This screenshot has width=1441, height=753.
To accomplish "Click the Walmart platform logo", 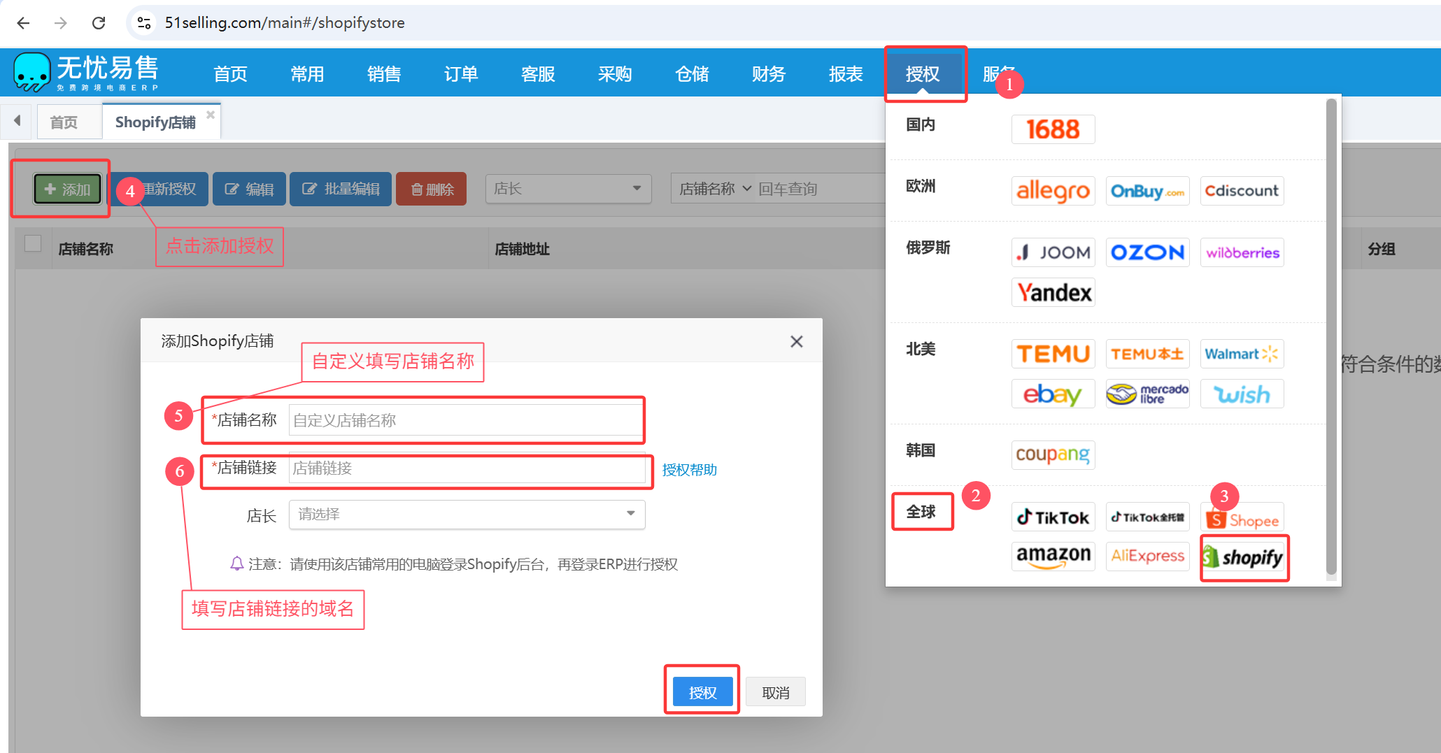I will (x=1242, y=354).
